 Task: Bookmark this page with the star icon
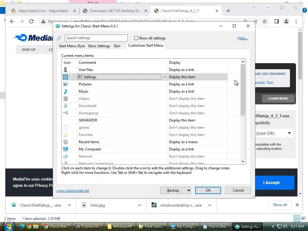point(265,21)
